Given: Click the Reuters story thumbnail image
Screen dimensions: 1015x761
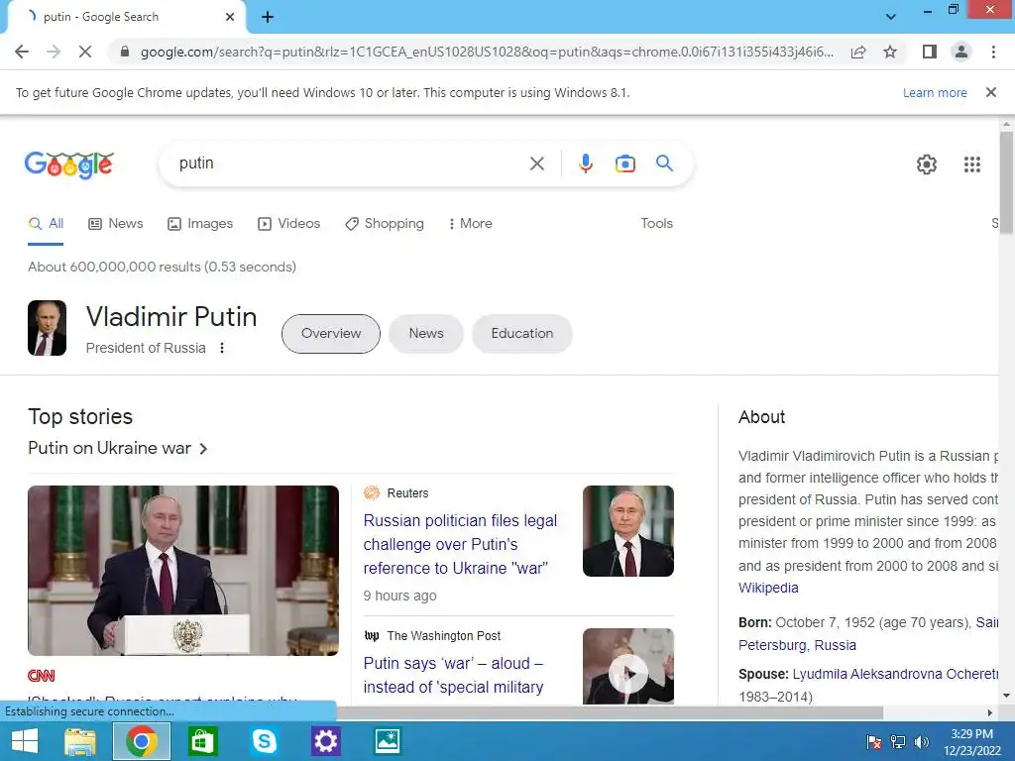Looking at the screenshot, I should (627, 531).
